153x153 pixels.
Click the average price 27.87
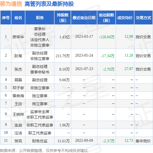(129, 69)
